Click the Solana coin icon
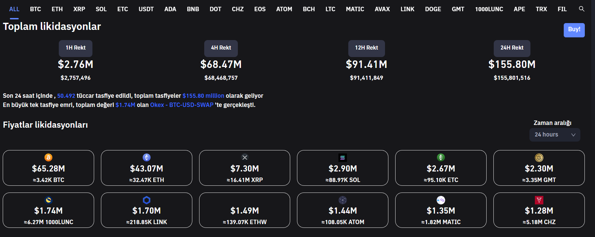This screenshot has width=595, height=237. (x=343, y=158)
